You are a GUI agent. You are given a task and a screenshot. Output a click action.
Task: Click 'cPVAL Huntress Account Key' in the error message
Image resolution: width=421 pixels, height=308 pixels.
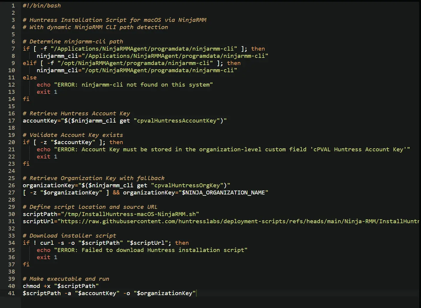pos(358,150)
